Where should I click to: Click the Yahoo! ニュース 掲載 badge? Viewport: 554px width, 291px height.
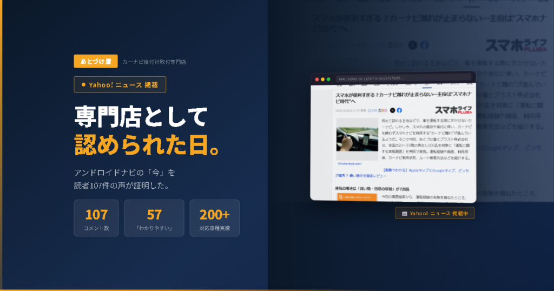[120, 84]
